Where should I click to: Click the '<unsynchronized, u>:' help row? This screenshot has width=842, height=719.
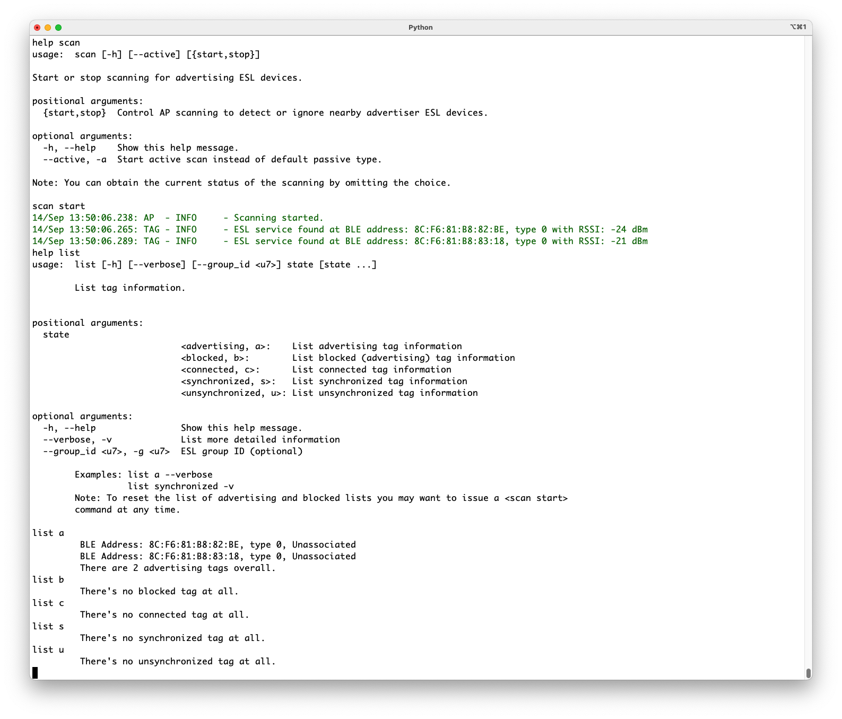coord(329,393)
